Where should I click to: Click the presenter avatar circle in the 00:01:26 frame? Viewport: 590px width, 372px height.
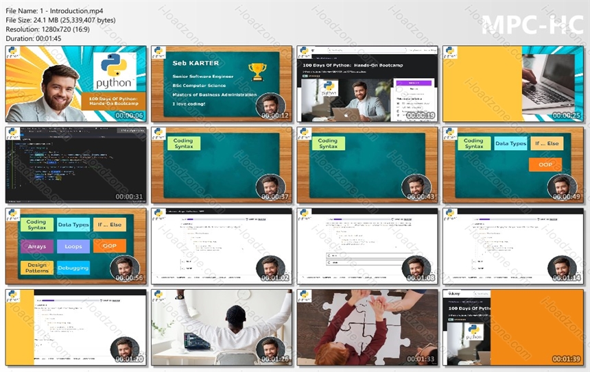click(x=270, y=350)
